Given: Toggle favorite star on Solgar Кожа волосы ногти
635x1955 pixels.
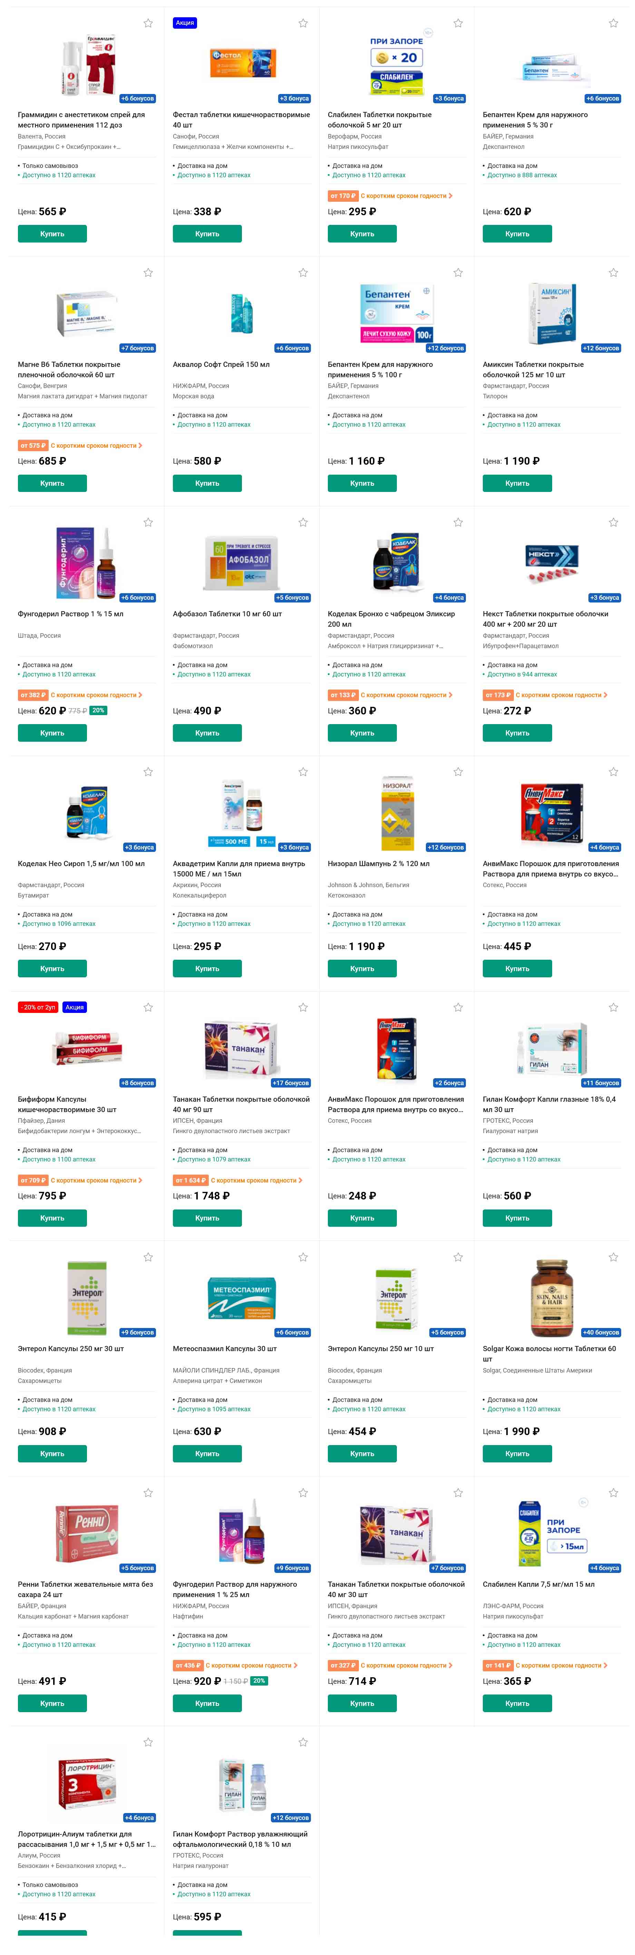Looking at the screenshot, I should 613,1258.
